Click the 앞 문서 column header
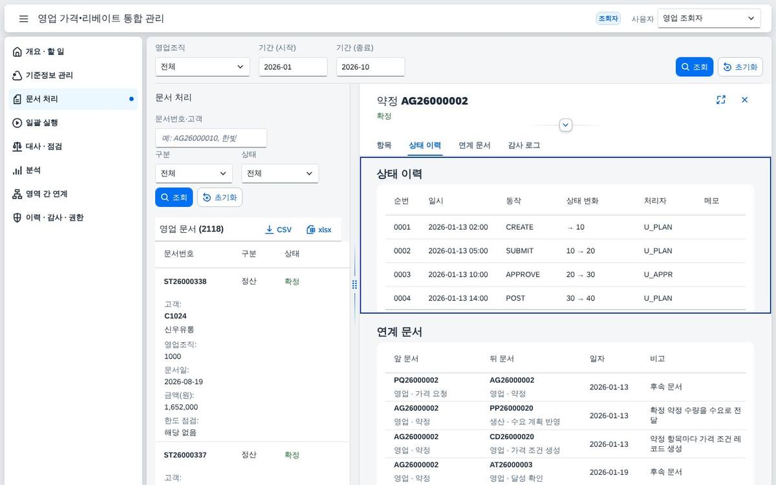776x485 pixels. click(406, 358)
